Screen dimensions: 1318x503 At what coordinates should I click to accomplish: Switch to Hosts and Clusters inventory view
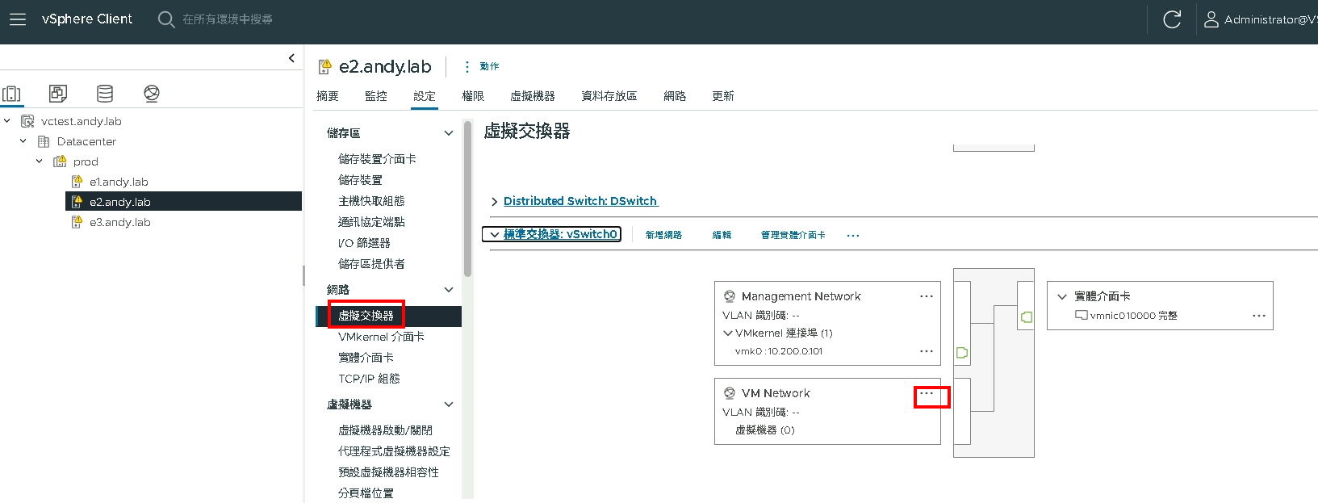pos(12,94)
